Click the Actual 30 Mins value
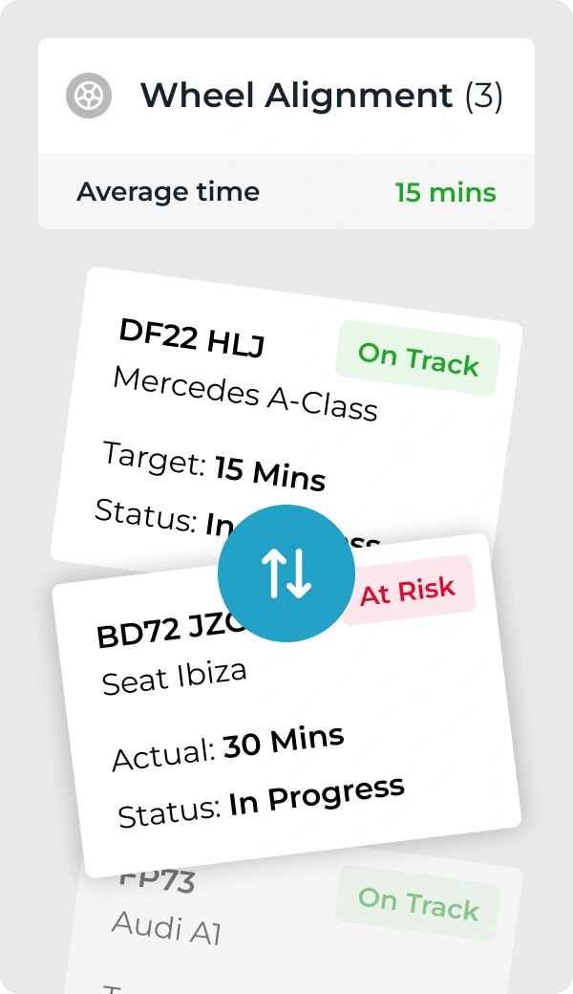This screenshot has height=994, width=573. coord(283,742)
